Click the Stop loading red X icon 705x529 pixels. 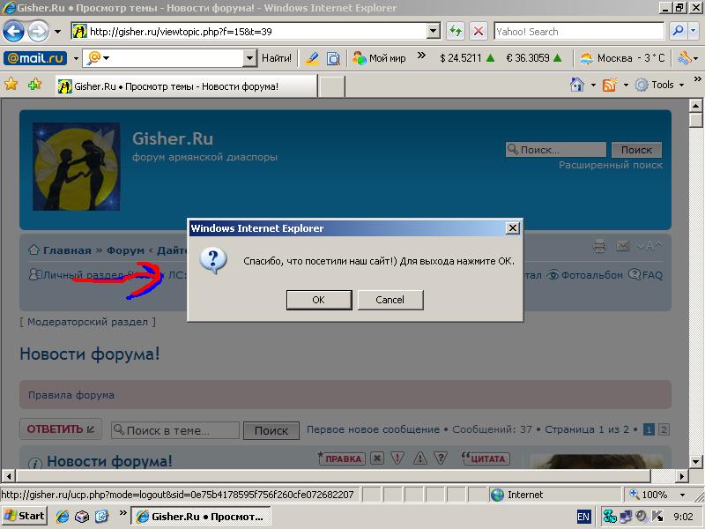479,31
